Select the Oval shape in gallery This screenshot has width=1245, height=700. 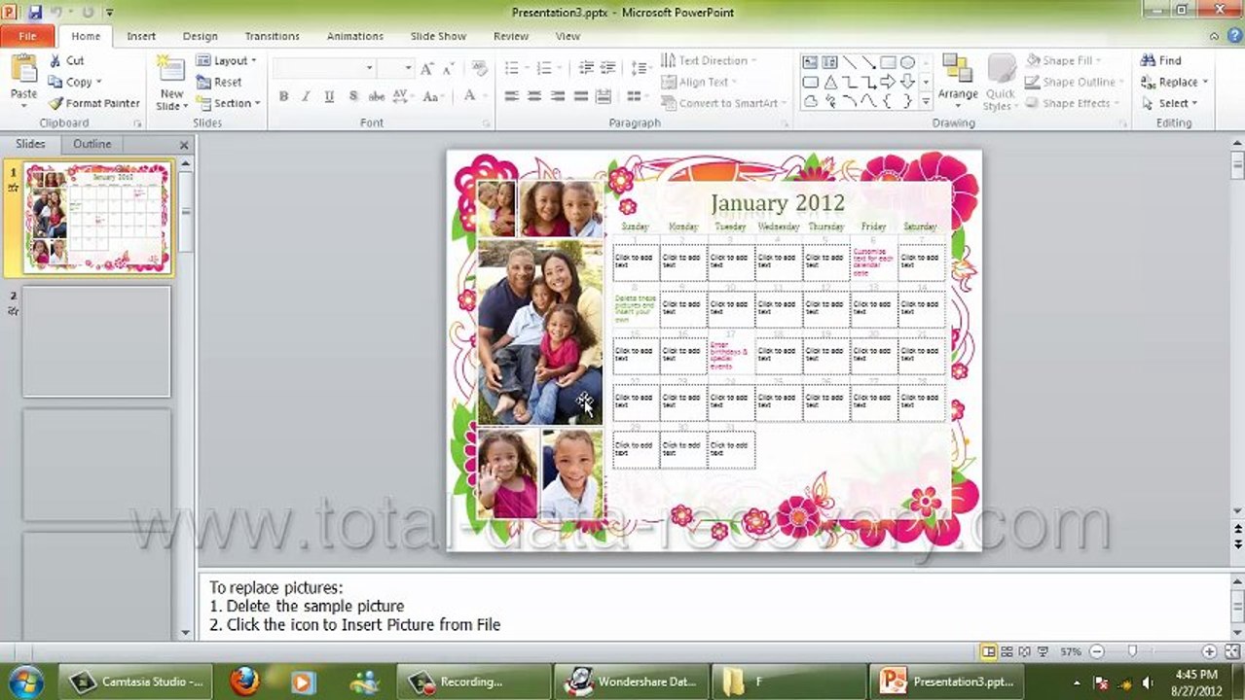point(907,61)
